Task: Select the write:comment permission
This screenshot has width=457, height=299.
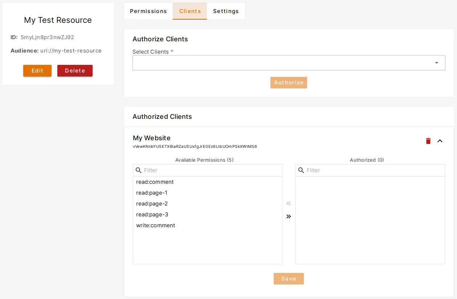Action: point(156,225)
